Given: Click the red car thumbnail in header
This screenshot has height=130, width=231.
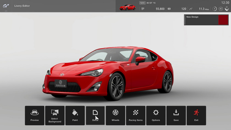Looking at the screenshot, I should click(128, 7).
